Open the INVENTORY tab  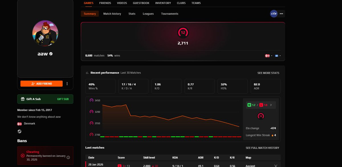point(163,3)
